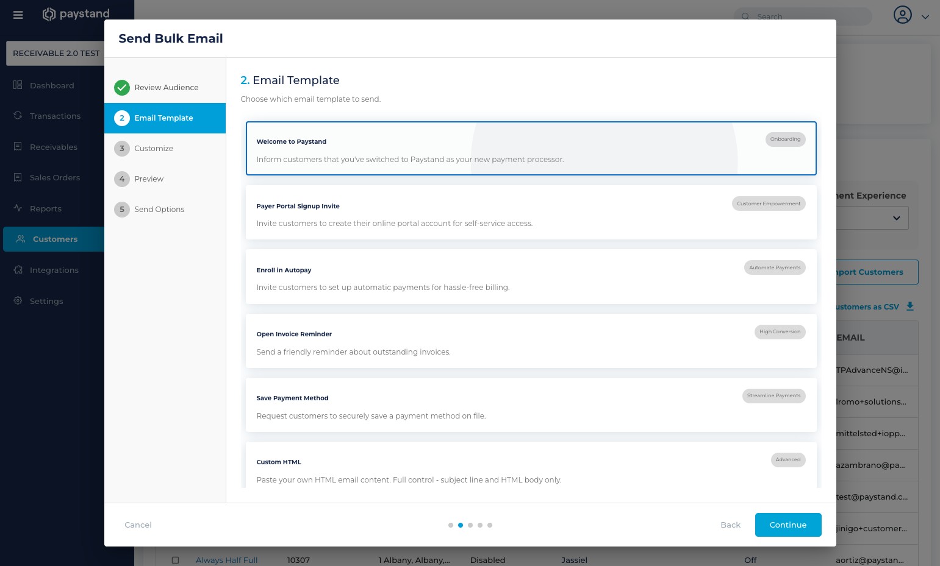Click the azambrano@pa... email cell

pos(870,465)
